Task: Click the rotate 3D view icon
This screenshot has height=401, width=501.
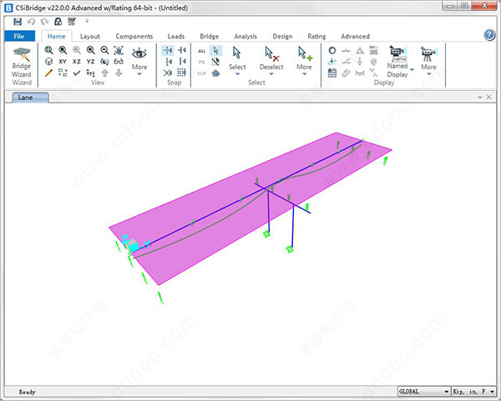Action: (104, 61)
